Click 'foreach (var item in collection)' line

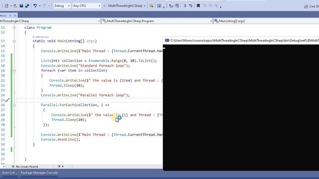click(74, 71)
